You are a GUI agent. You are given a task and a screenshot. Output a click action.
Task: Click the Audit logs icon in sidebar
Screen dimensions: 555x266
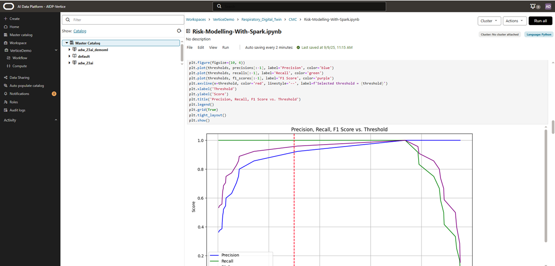click(x=6, y=110)
